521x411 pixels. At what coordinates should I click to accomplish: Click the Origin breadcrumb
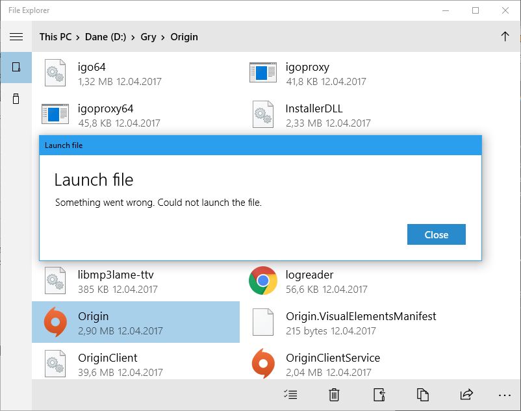pos(184,36)
